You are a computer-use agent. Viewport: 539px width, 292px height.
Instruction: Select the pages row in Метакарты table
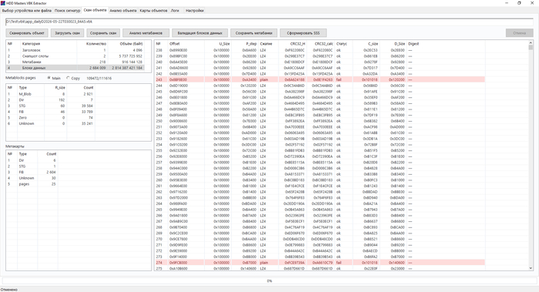[32, 184]
